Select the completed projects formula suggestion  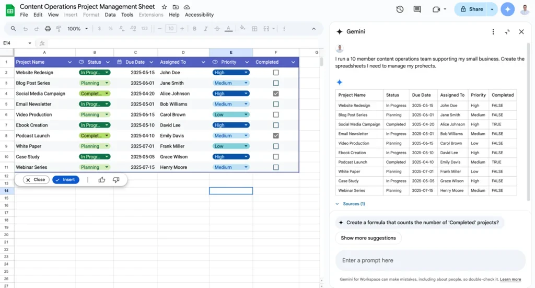point(420,223)
